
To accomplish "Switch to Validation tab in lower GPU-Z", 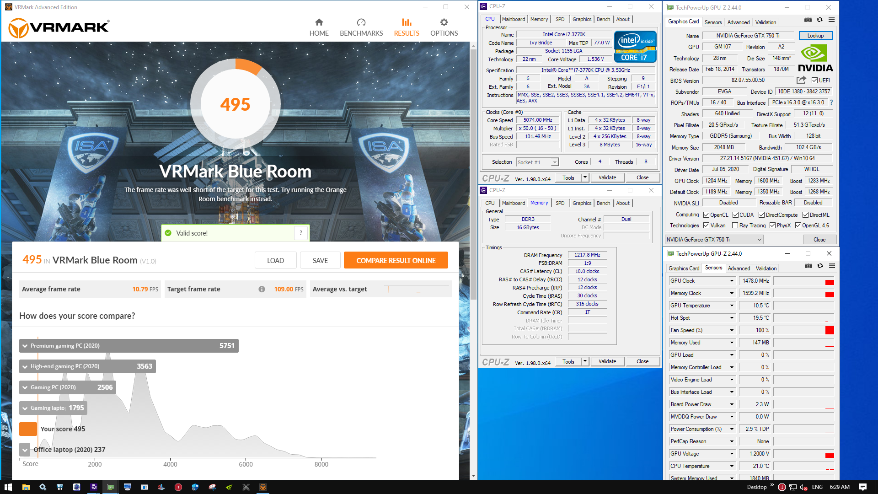I will (766, 268).
